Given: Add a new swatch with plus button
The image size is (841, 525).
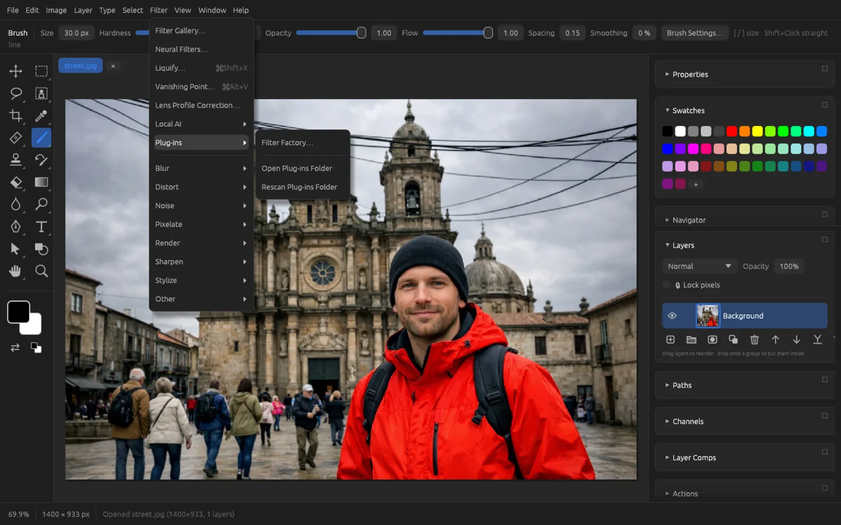Looking at the screenshot, I should (695, 184).
